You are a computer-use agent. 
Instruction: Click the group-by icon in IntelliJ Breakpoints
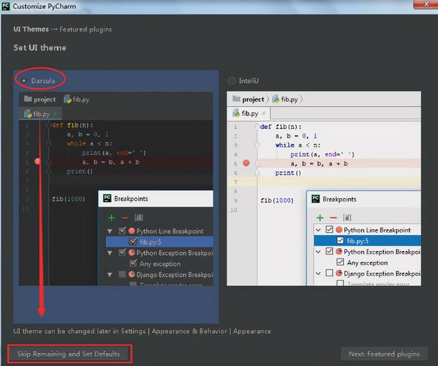pos(347,218)
